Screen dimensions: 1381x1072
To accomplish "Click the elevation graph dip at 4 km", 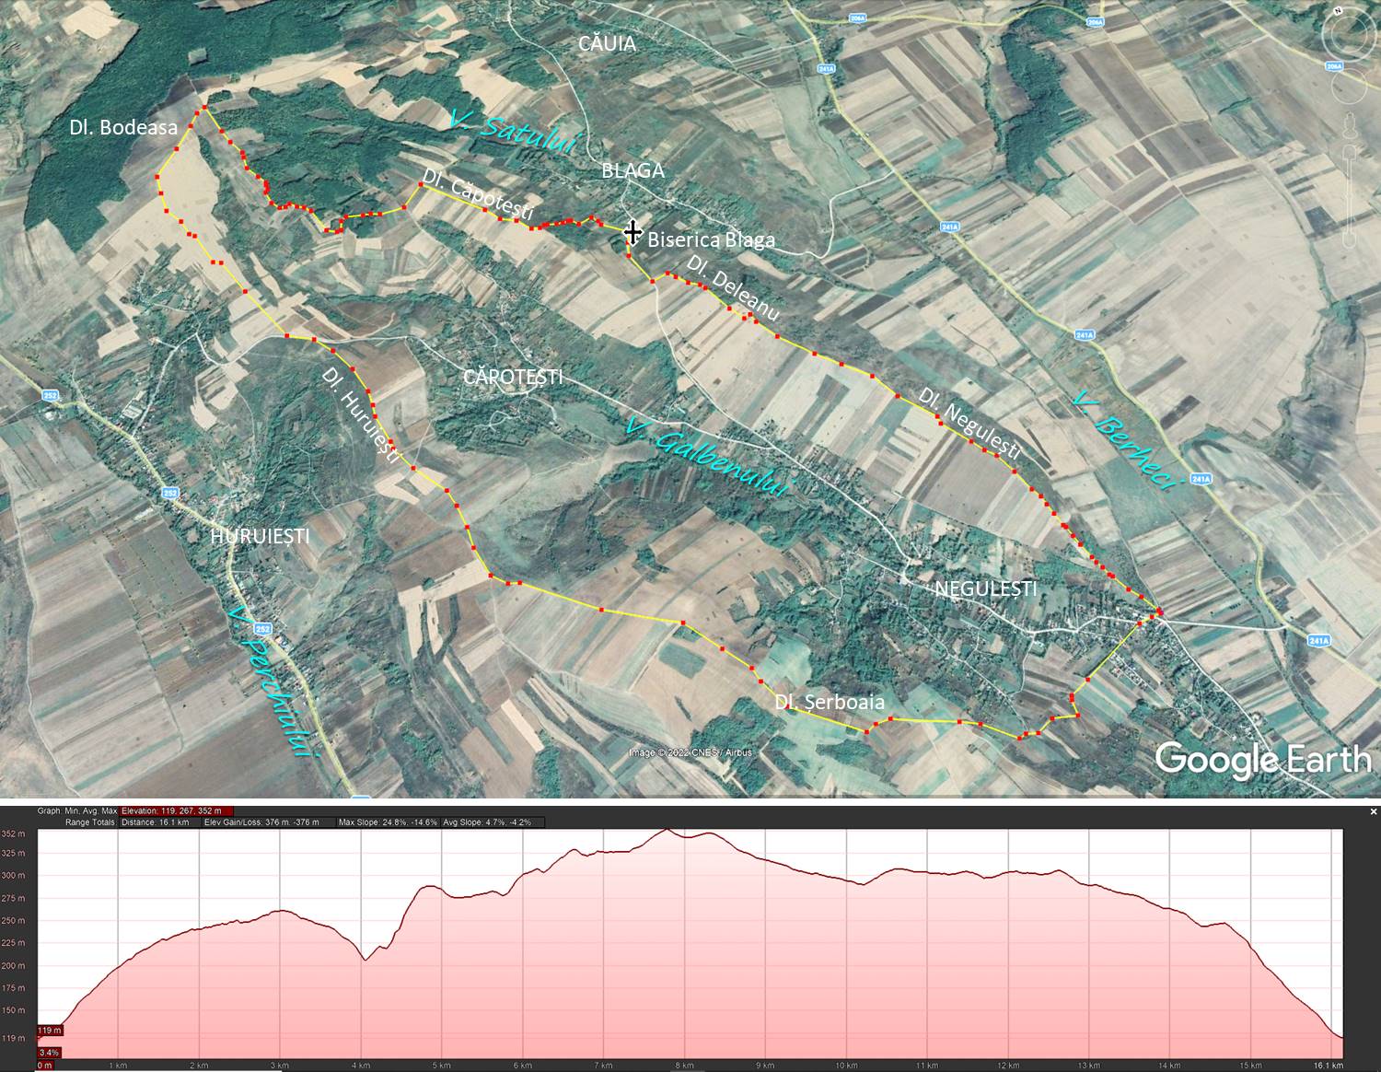I will [366, 959].
